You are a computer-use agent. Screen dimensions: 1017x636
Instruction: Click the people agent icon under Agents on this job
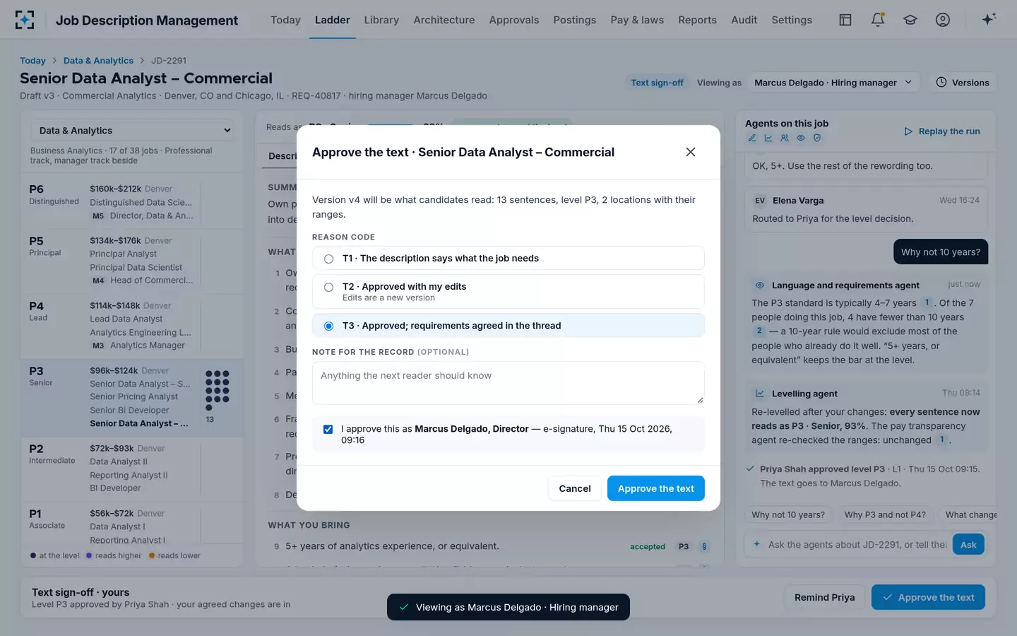click(785, 138)
